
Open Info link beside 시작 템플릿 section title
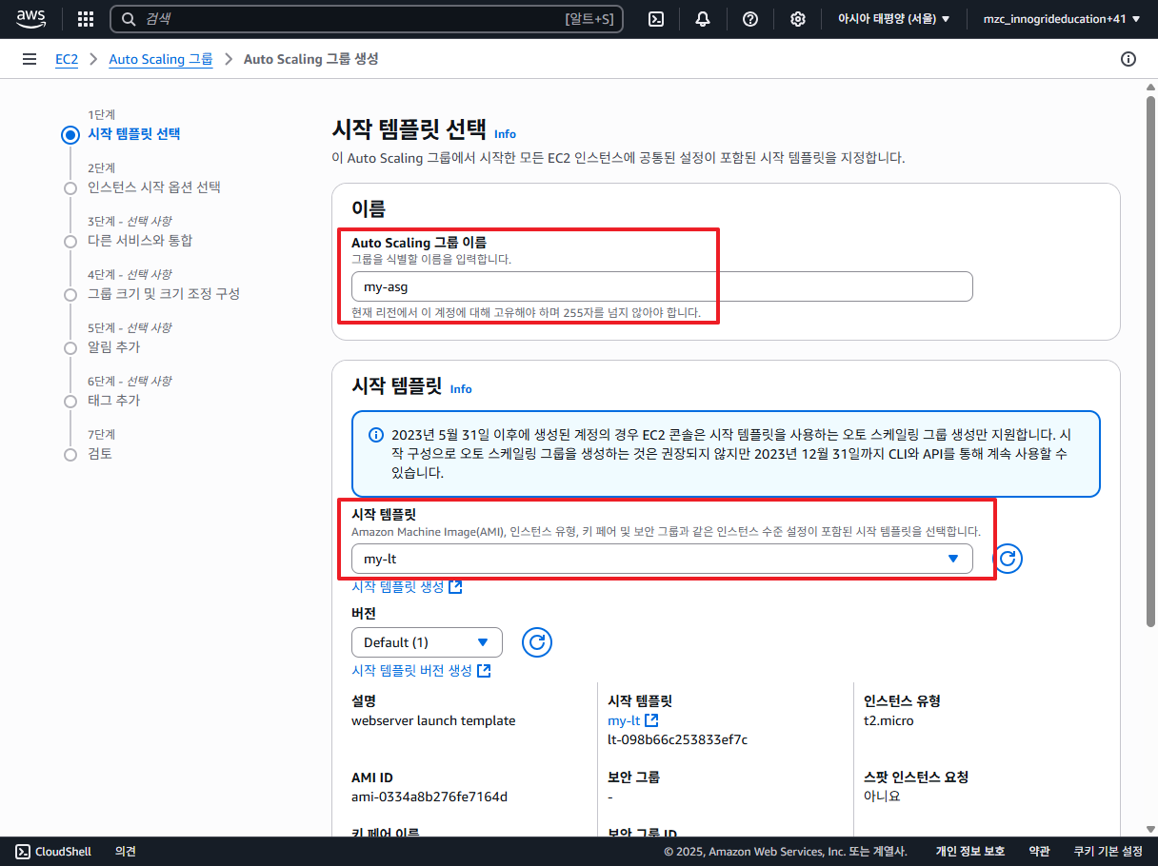(x=461, y=389)
